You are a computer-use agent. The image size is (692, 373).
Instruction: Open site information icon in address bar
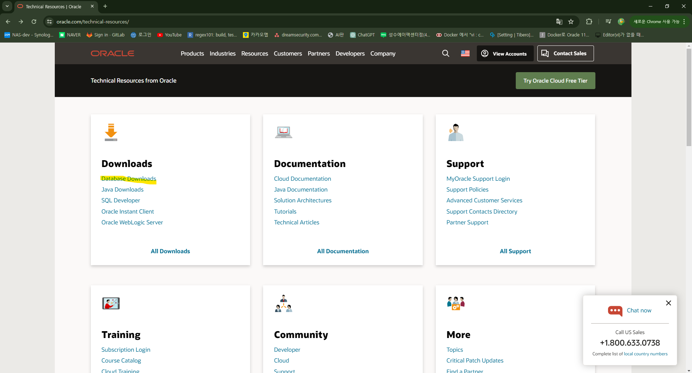[x=49, y=22]
